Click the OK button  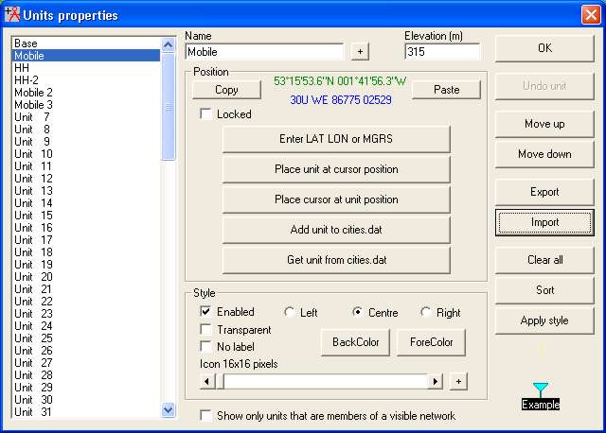544,48
